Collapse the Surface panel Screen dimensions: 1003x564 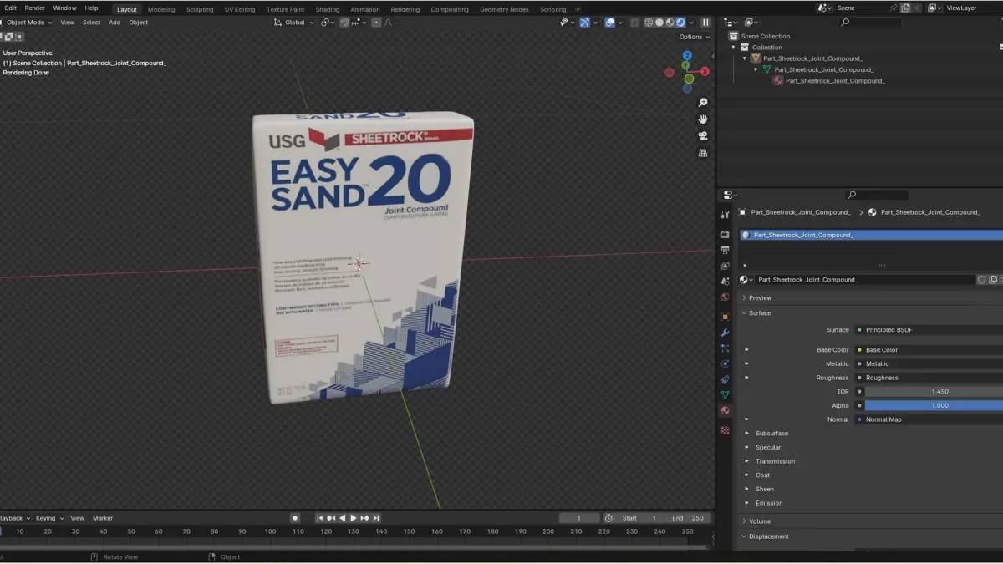click(x=745, y=313)
